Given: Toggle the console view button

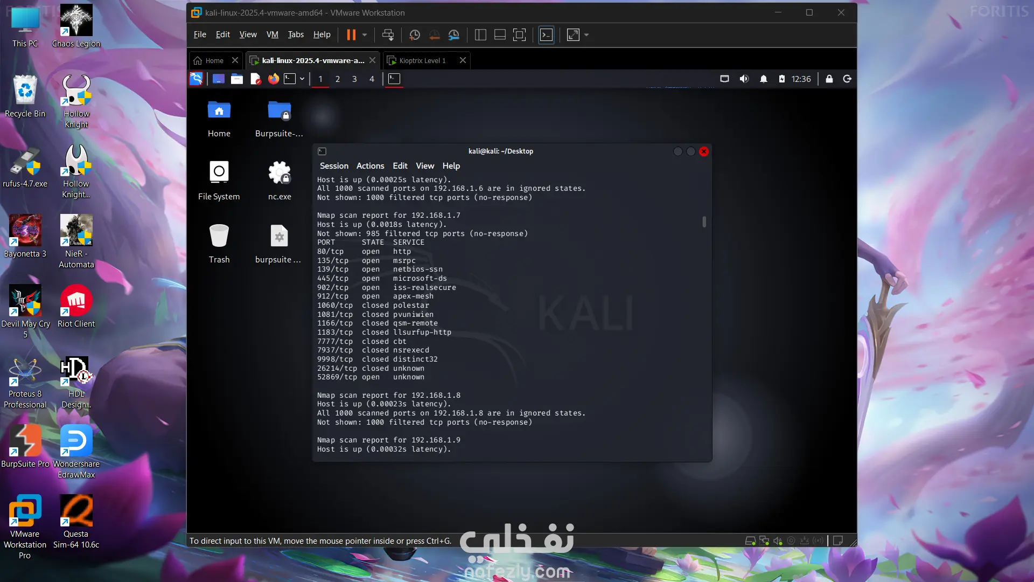Looking at the screenshot, I should pos(546,35).
